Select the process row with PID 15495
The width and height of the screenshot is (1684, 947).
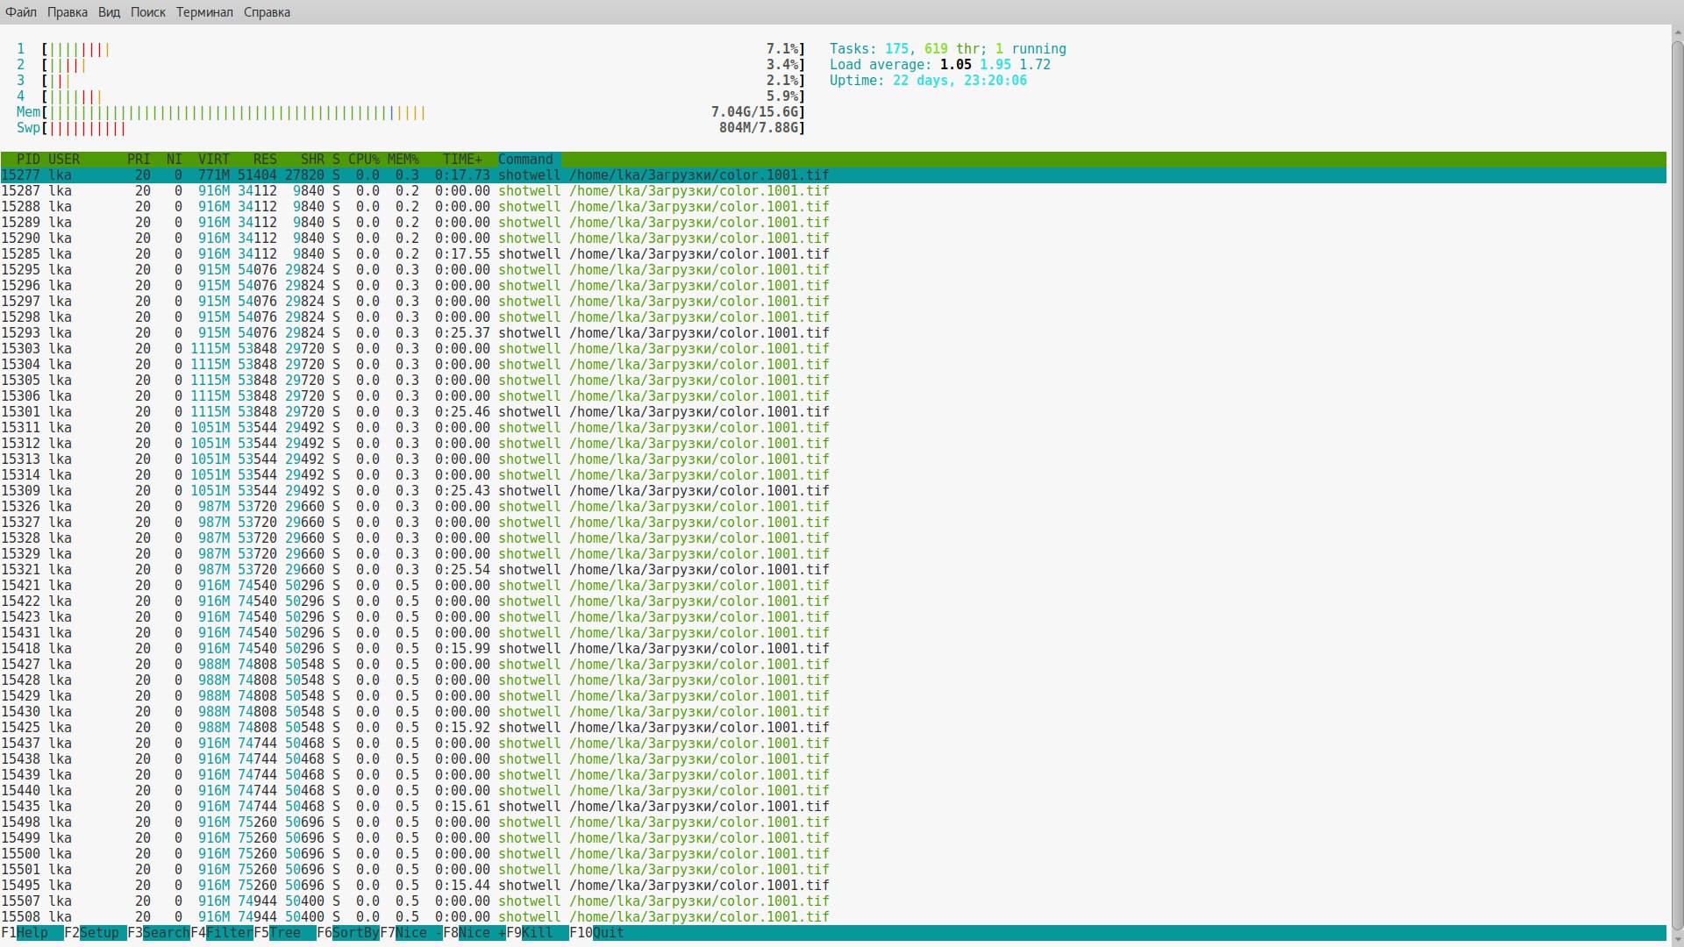point(833,886)
